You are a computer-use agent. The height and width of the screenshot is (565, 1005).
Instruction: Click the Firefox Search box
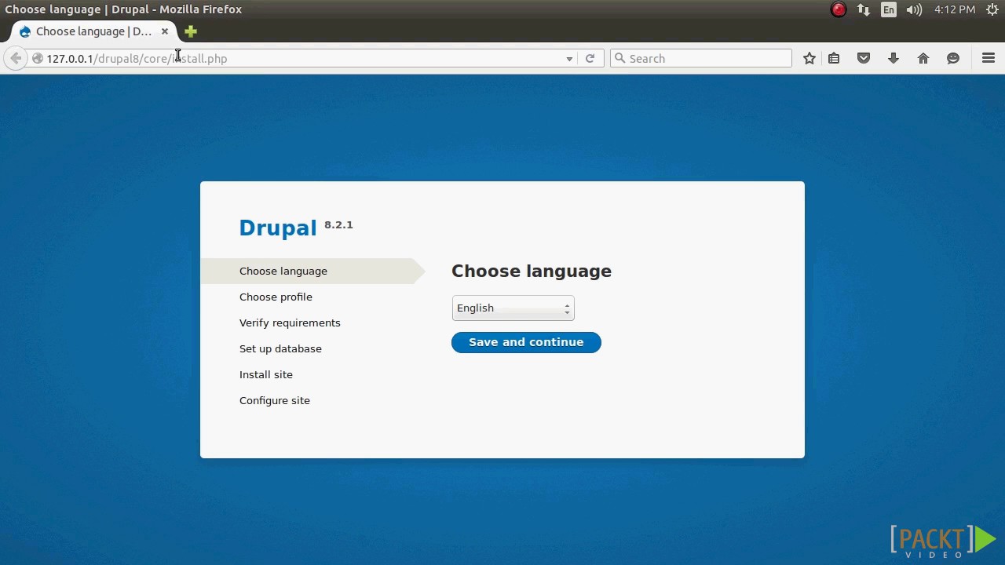[701, 58]
